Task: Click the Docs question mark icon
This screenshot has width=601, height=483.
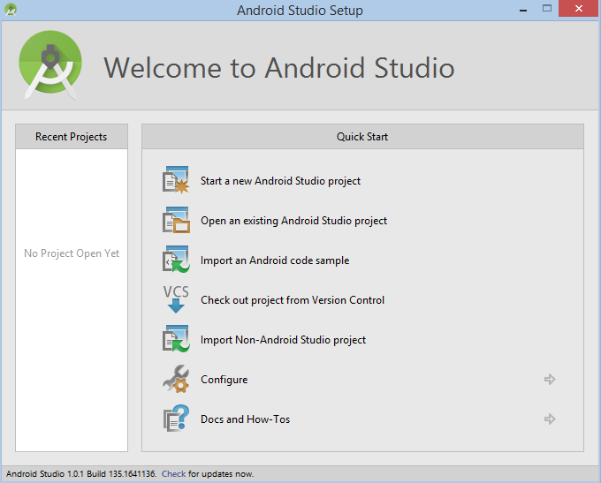Action: 176,419
